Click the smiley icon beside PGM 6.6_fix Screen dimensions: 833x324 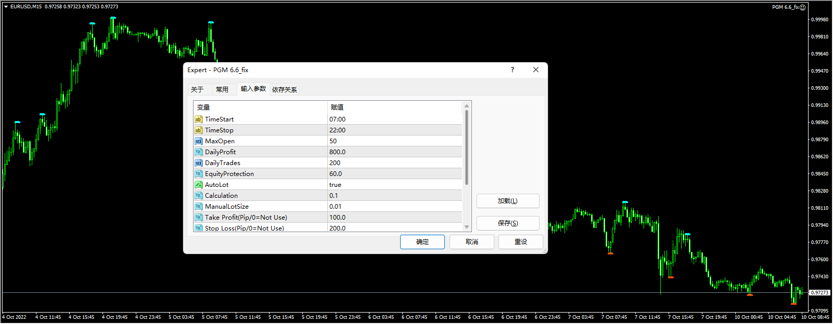pos(803,7)
